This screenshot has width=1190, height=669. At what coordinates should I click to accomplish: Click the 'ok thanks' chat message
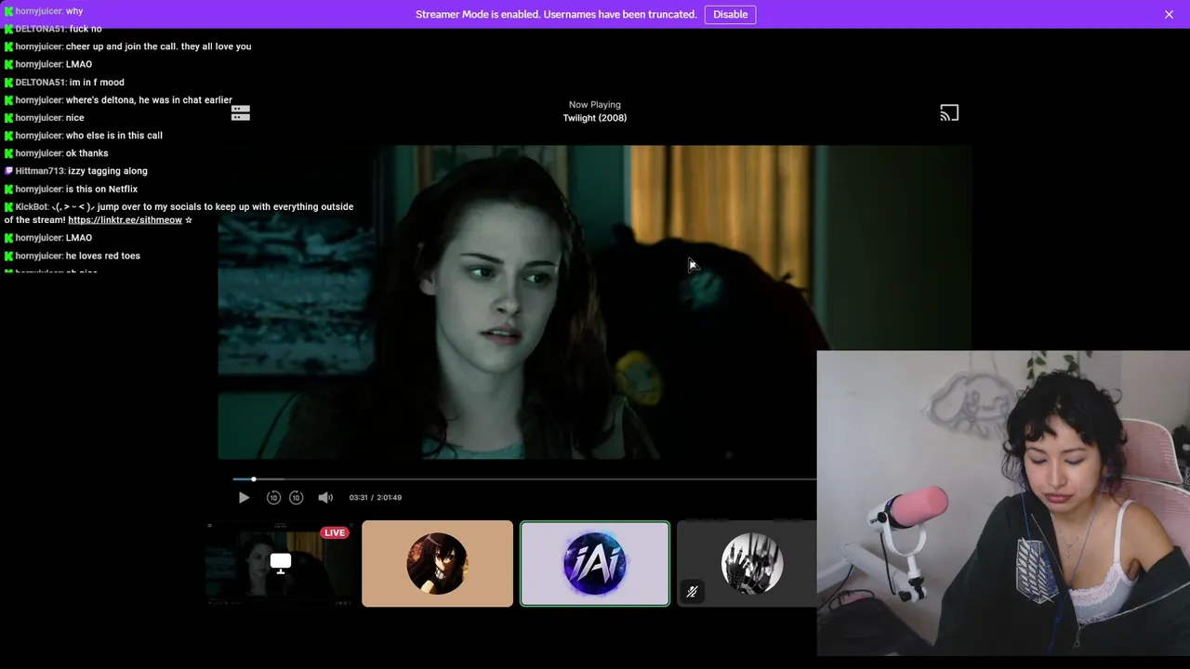click(87, 153)
